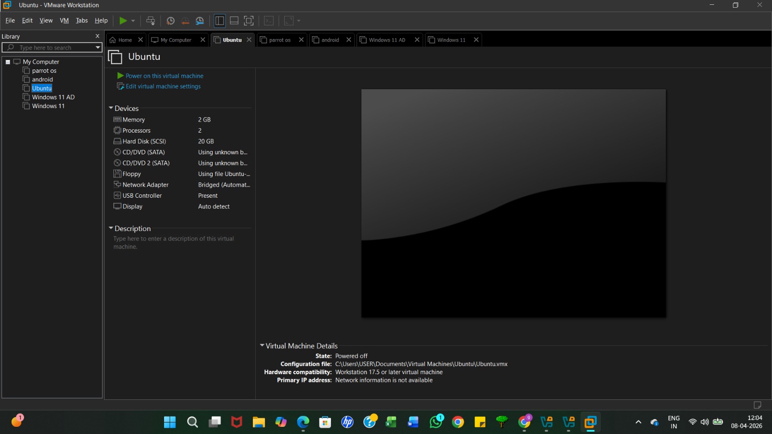The height and width of the screenshot is (434, 772).
Task: Open the power options dropdown arrow in toolbar
Action: 133,21
